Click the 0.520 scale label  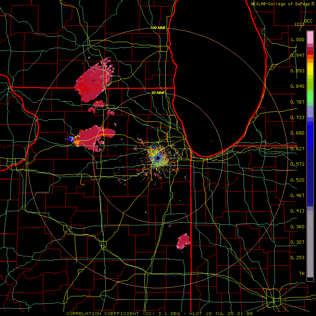[297, 180]
